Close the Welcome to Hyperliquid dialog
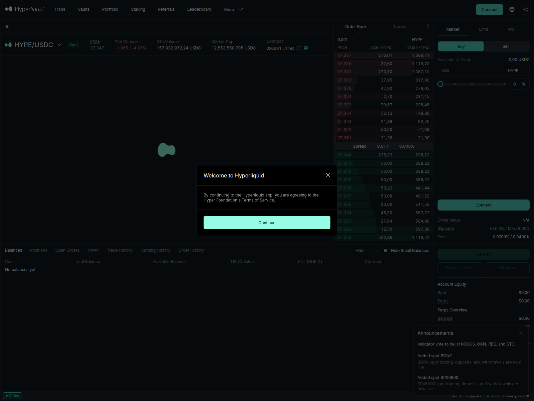534x401 pixels. click(328, 175)
